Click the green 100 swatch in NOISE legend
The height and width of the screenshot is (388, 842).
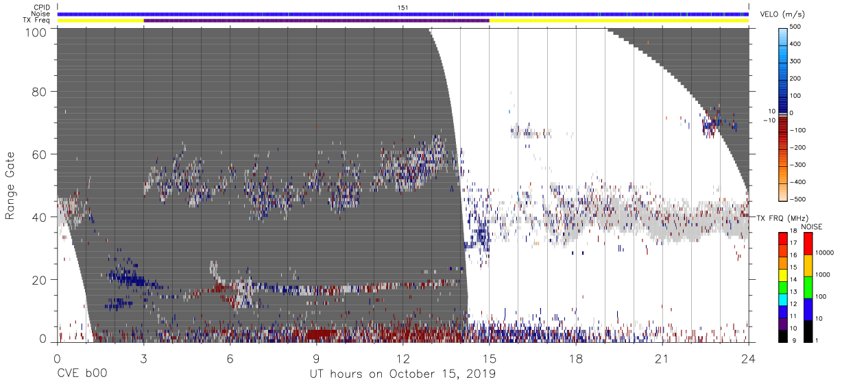pos(807,287)
